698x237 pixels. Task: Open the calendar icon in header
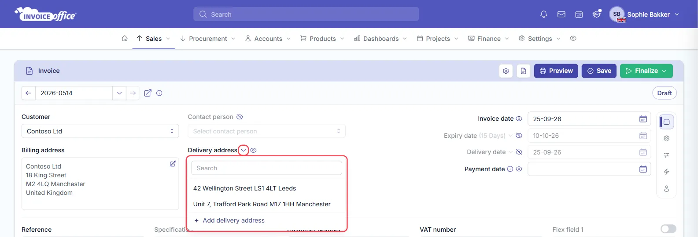click(x=579, y=14)
